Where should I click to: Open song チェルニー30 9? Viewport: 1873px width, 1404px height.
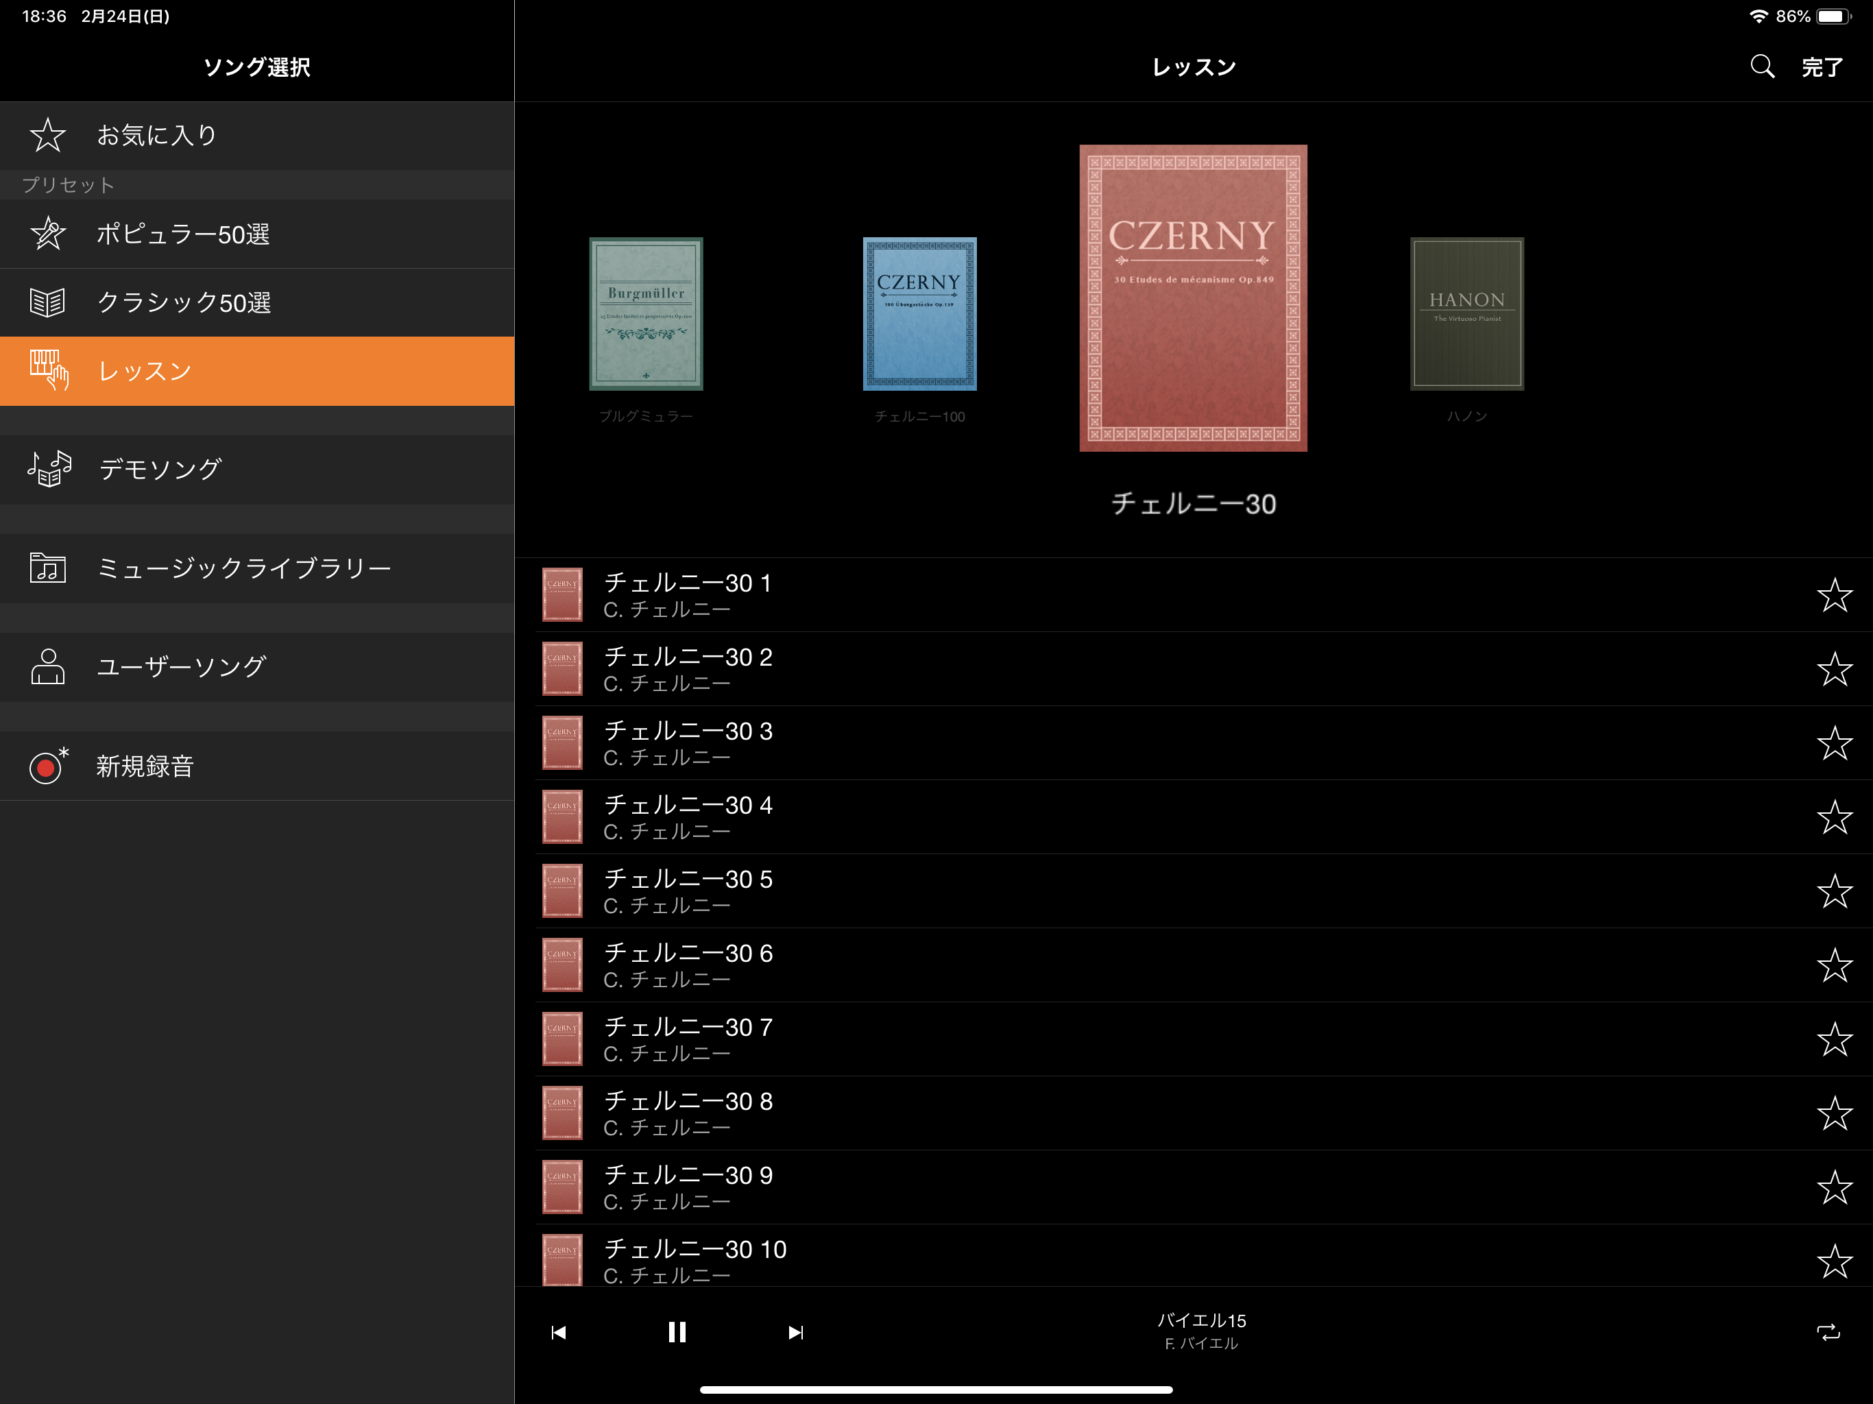(1193, 1187)
